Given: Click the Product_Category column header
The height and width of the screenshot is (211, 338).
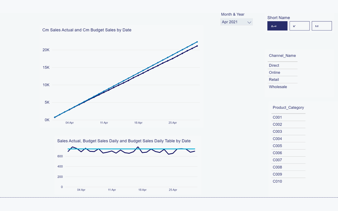Looking at the screenshot, I should (288, 107).
